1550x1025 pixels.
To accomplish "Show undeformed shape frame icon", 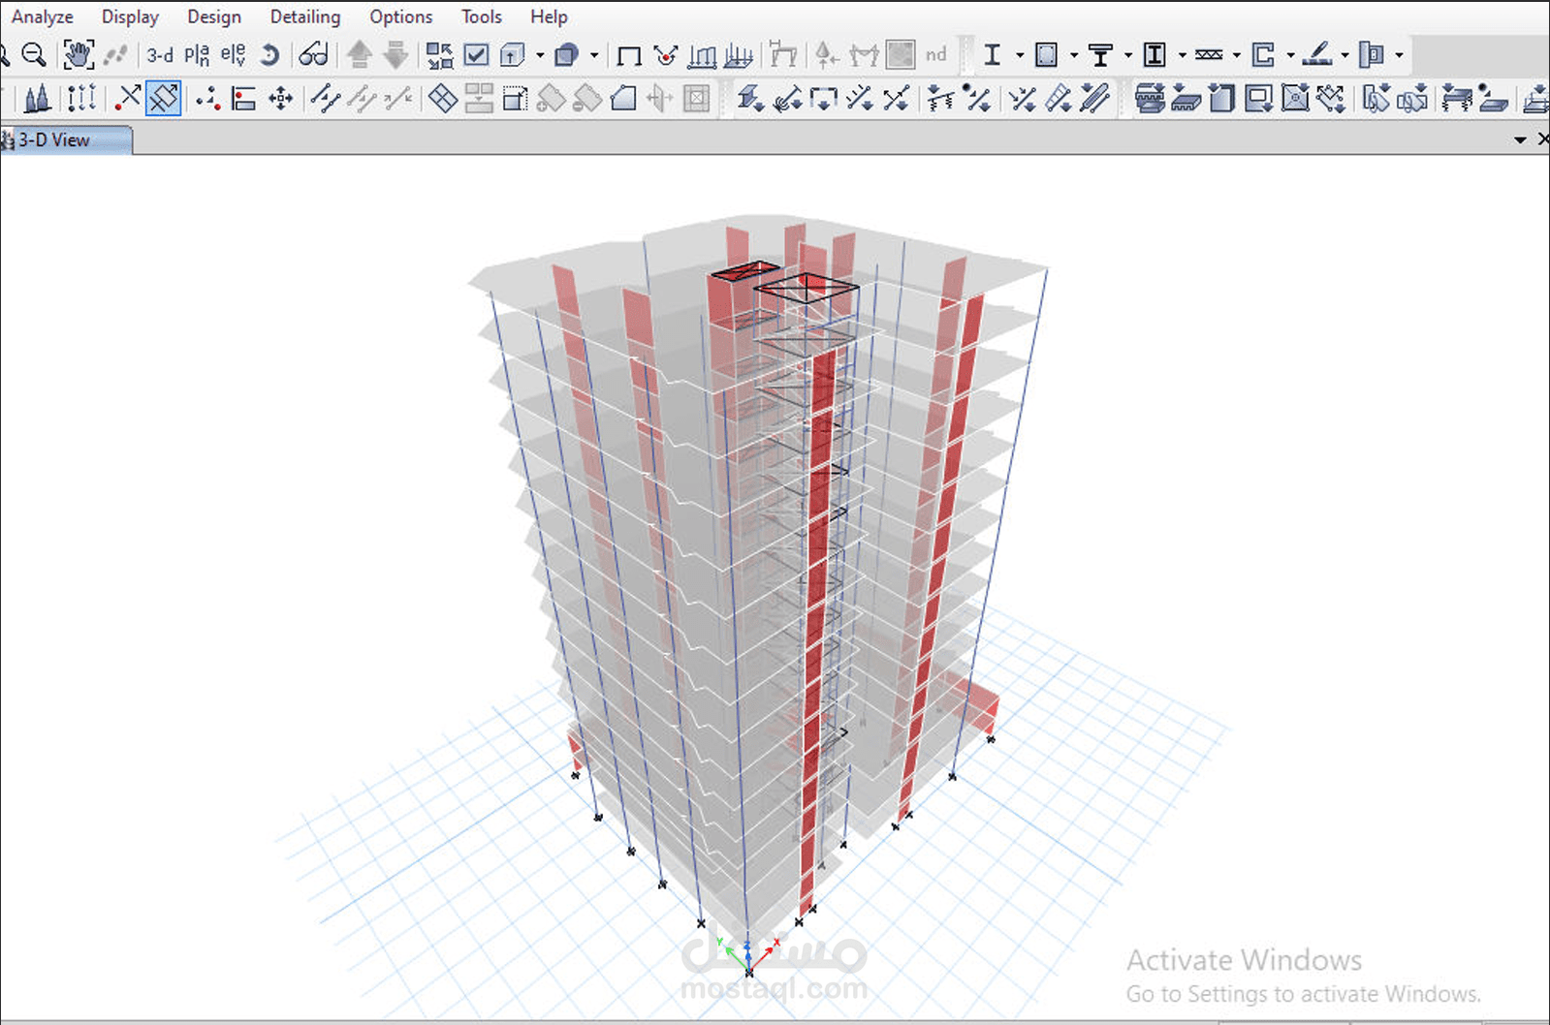I will tap(629, 56).
